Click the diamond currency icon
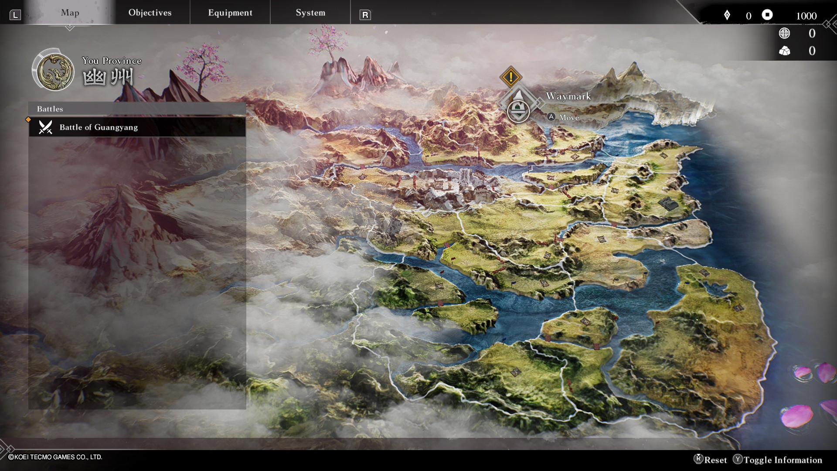Image resolution: width=837 pixels, height=471 pixels. tap(727, 15)
